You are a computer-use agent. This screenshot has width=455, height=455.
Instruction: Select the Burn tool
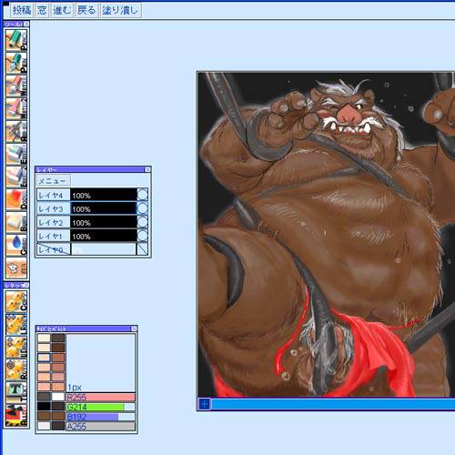tap(16, 222)
